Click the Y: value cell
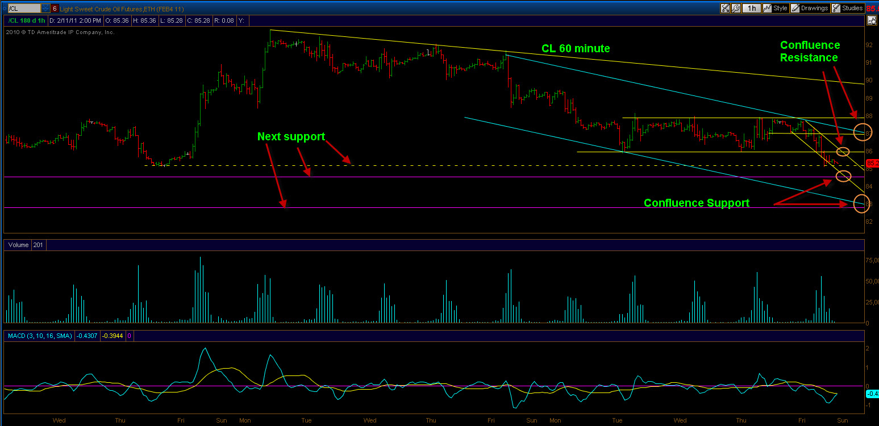Screen dimensions: 879x426 coord(243,20)
